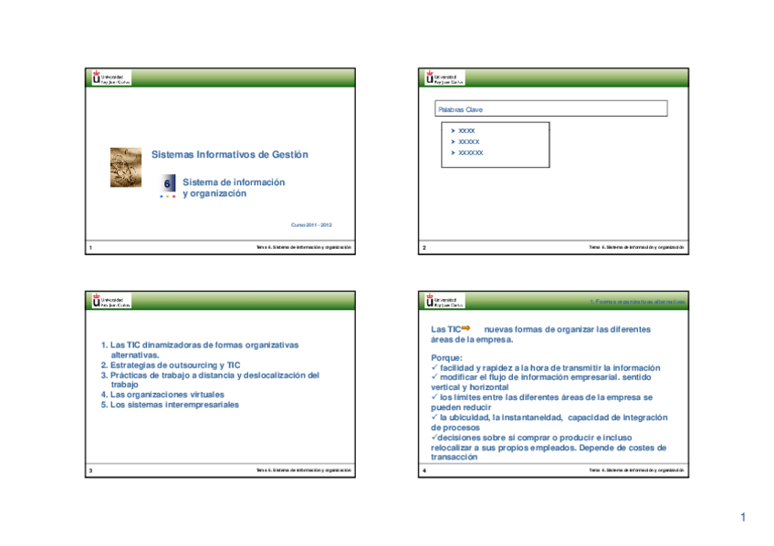Click the 'Tema 6' footer text on slide 3

click(x=304, y=470)
